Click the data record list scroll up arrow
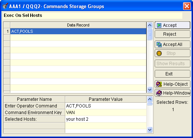193x138 pixels. [x=150, y=25]
